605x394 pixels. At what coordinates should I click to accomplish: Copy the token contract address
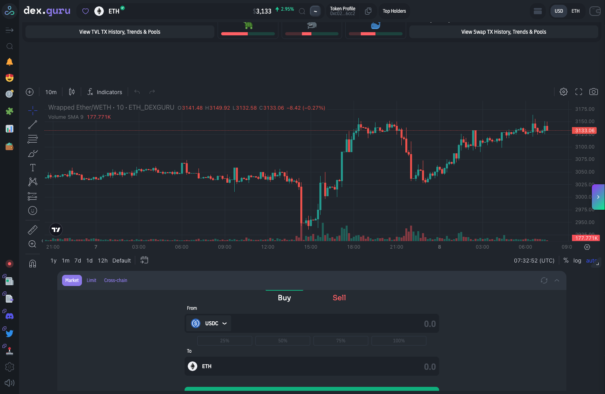tap(368, 11)
